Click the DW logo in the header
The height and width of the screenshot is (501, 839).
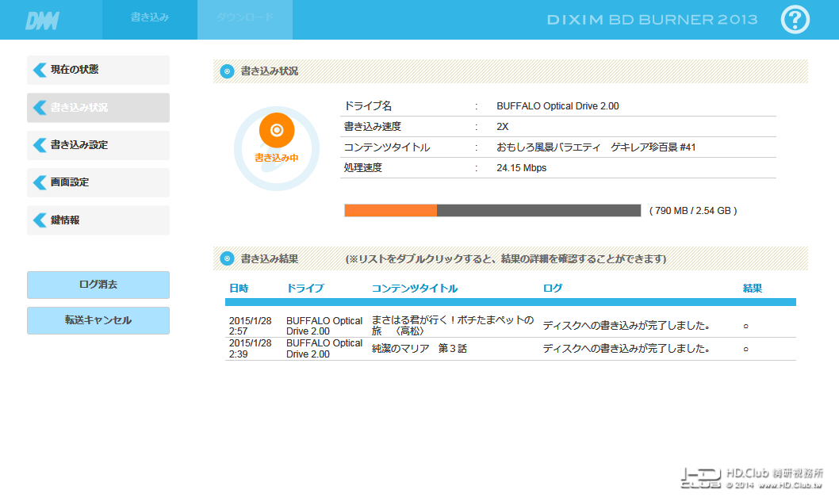(42, 21)
